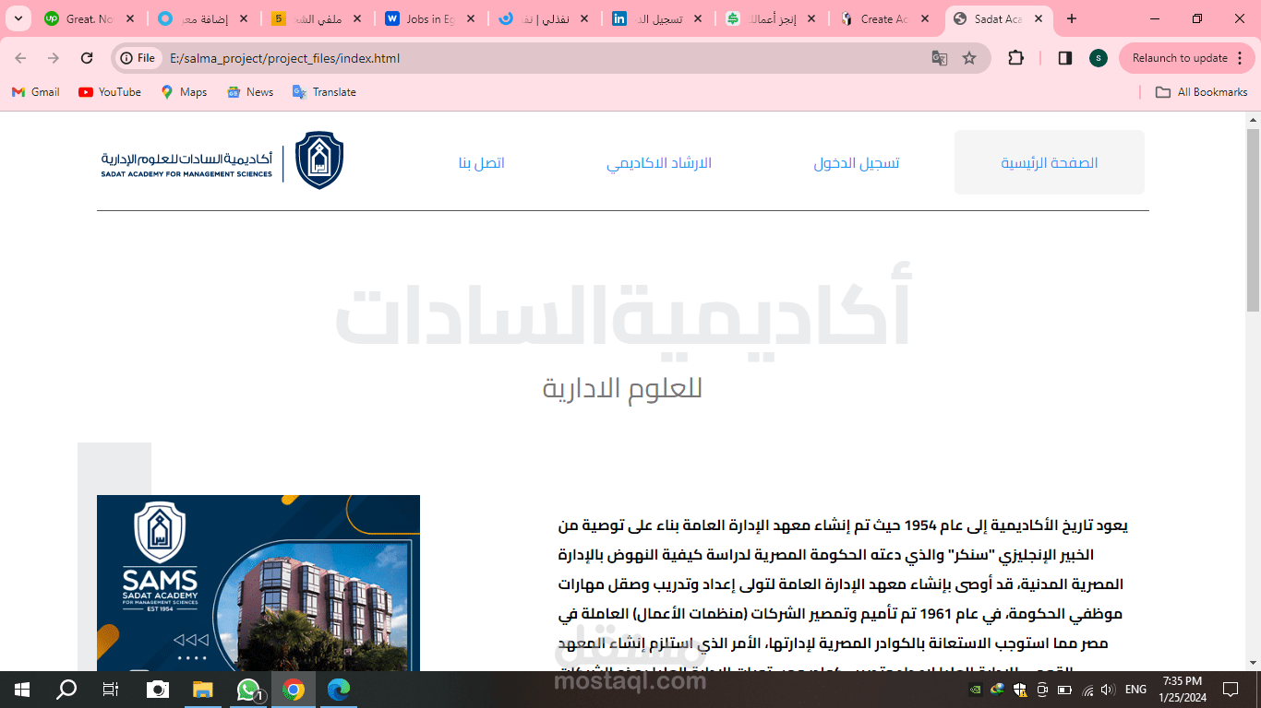
Task: Open notification center icon
Action: pyautogui.click(x=1230, y=690)
